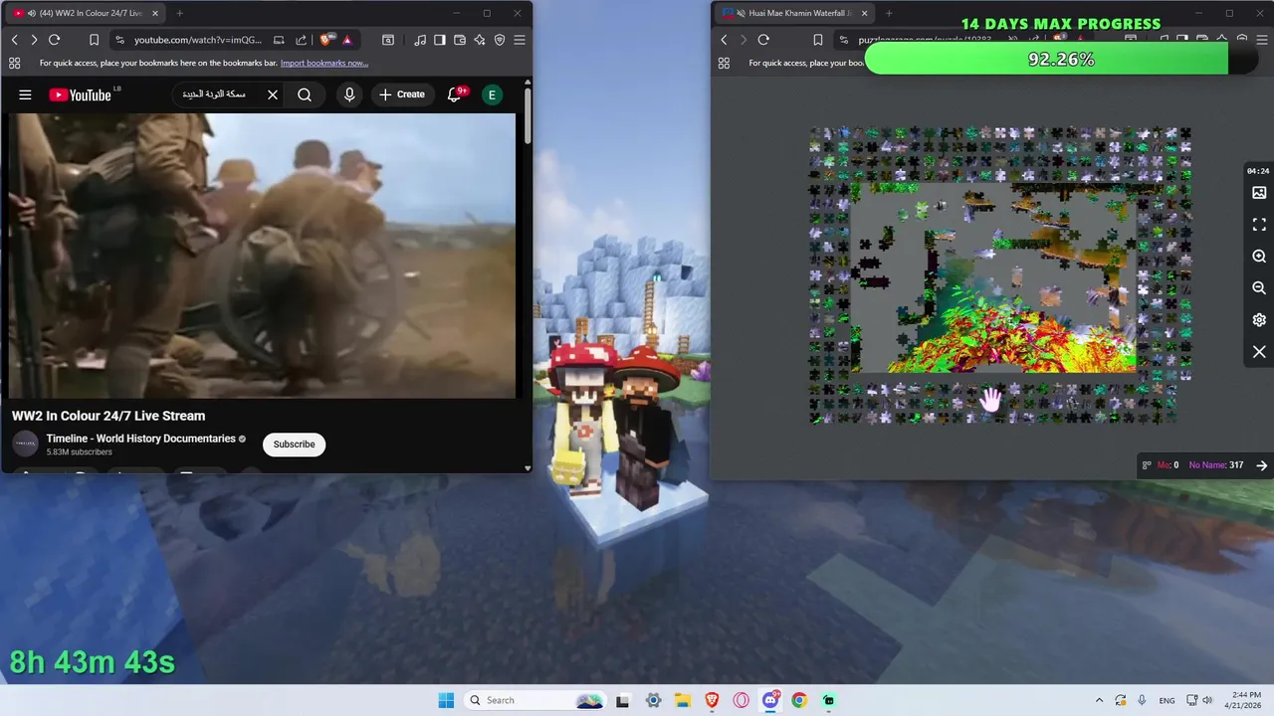Reload the puzzle page

point(763,40)
